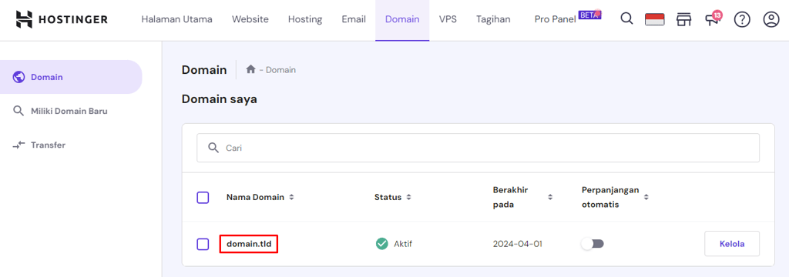
Task: Focus the Cari search field
Action: (x=478, y=148)
